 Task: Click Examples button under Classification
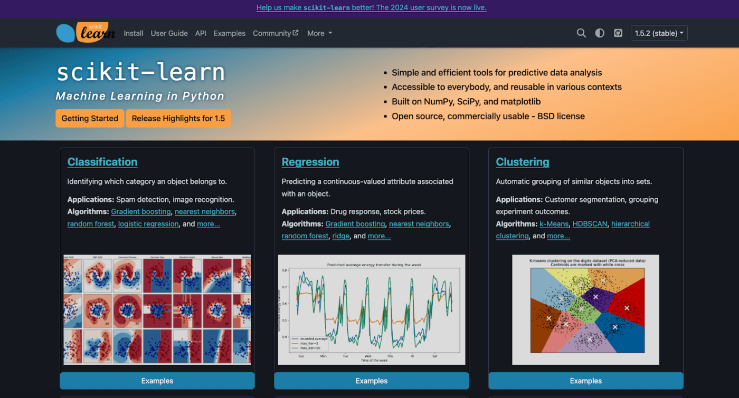157,381
